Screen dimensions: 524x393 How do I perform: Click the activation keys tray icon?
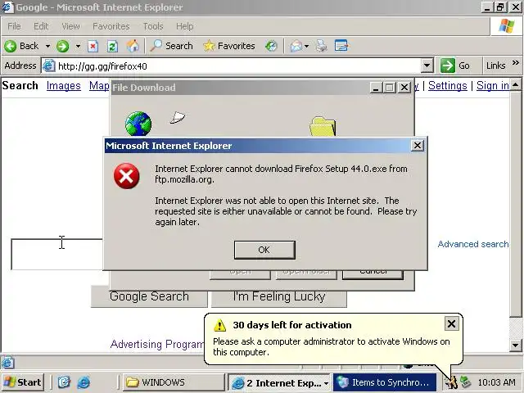(x=453, y=382)
